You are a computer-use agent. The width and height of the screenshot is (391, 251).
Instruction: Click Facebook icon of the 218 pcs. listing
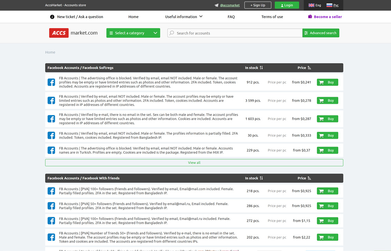51,191
